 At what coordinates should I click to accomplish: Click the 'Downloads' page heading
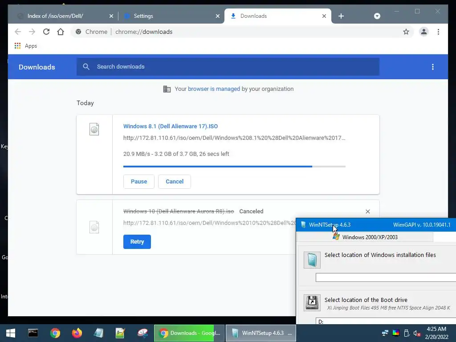click(x=37, y=67)
